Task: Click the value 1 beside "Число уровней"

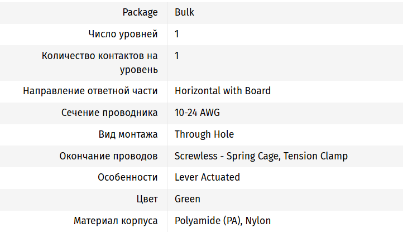Action: [x=177, y=34]
